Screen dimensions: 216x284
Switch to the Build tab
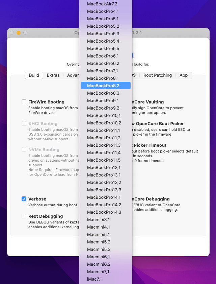[34, 75]
